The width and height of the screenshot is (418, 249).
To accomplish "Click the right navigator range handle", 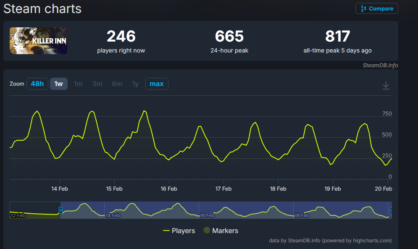I will point(391,210).
